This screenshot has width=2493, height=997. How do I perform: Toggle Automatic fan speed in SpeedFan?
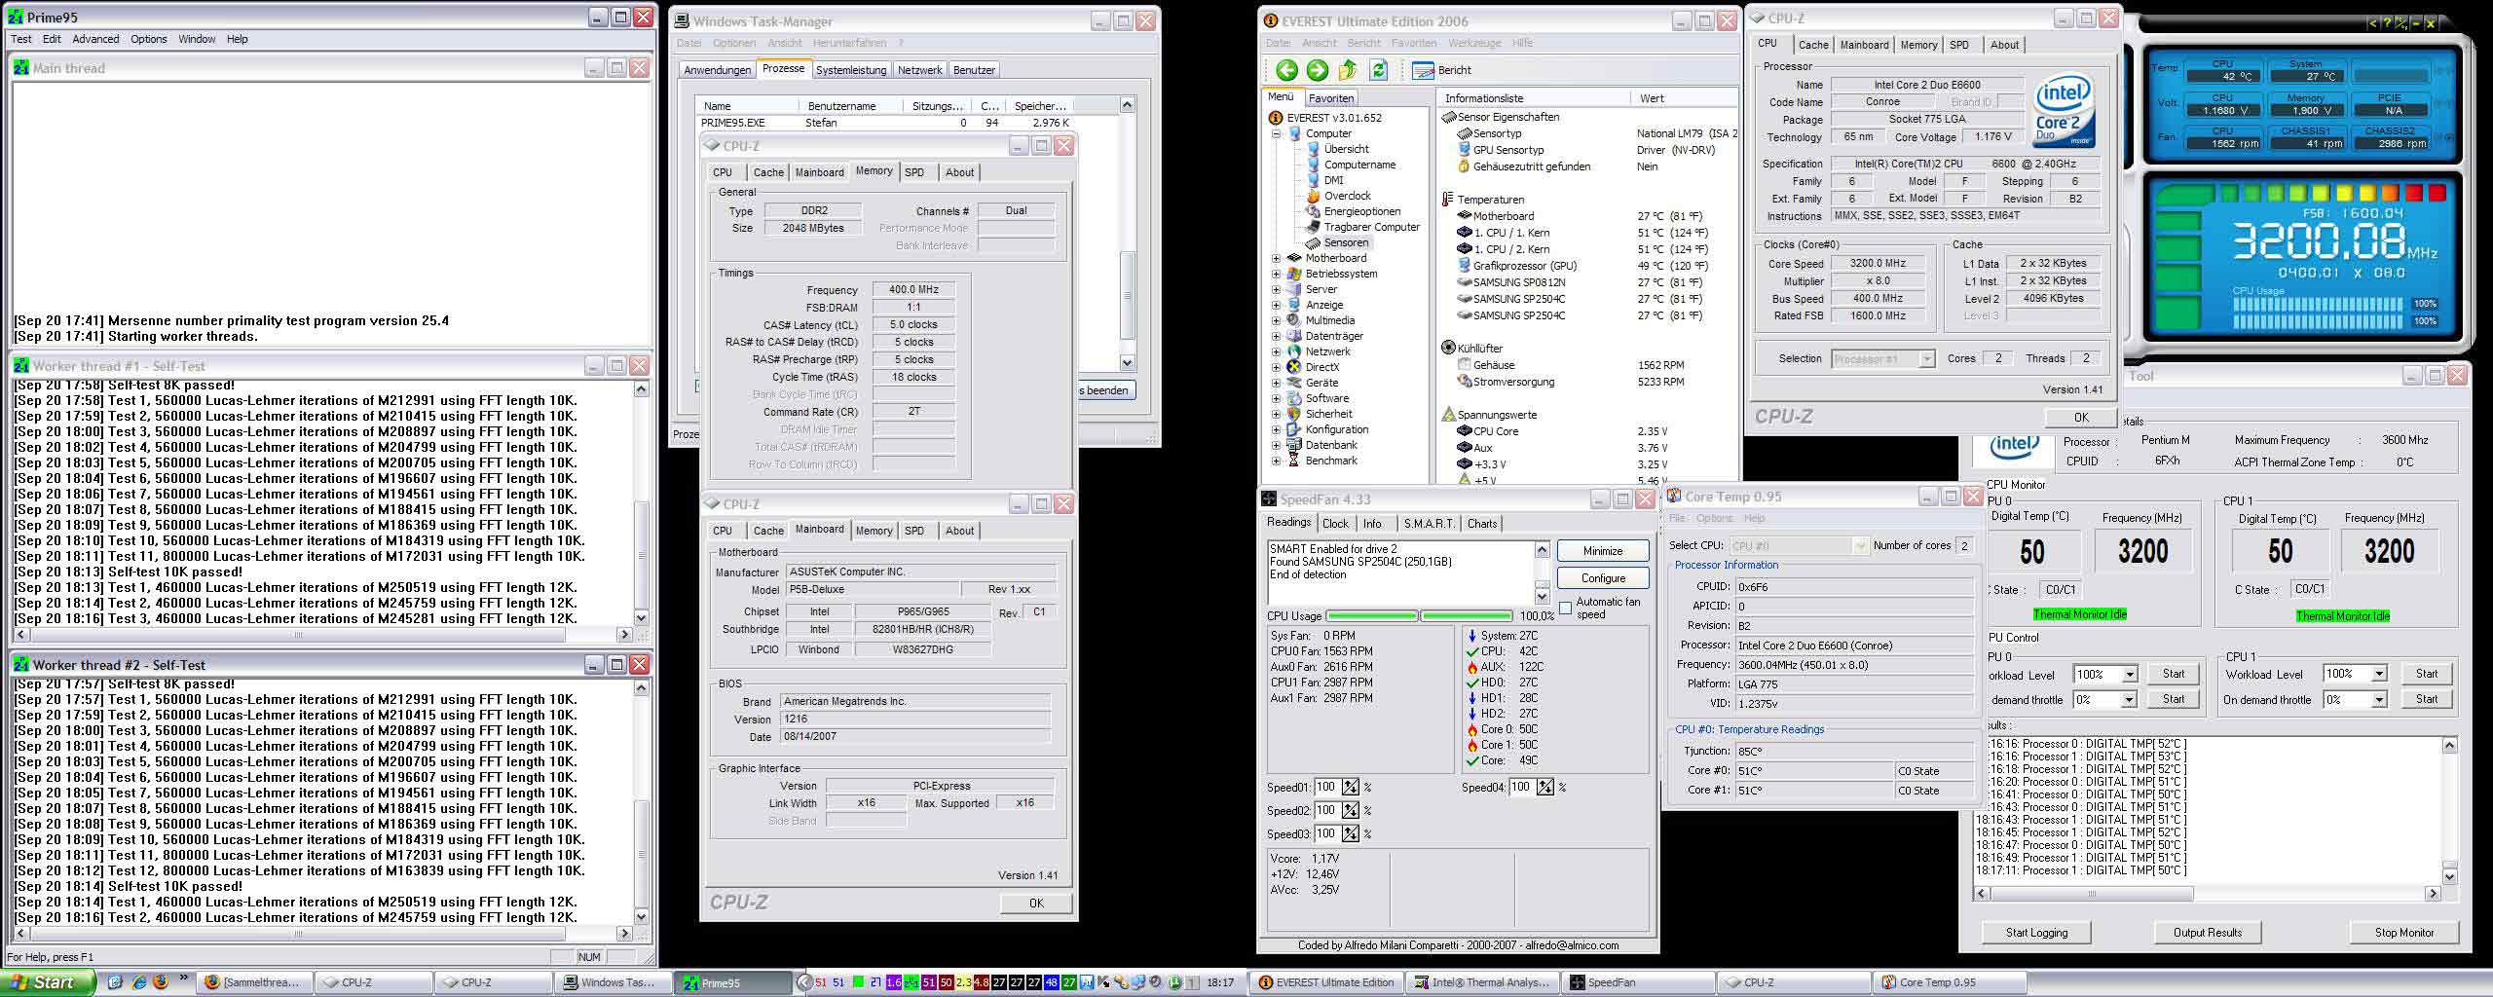pos(1565,609)
